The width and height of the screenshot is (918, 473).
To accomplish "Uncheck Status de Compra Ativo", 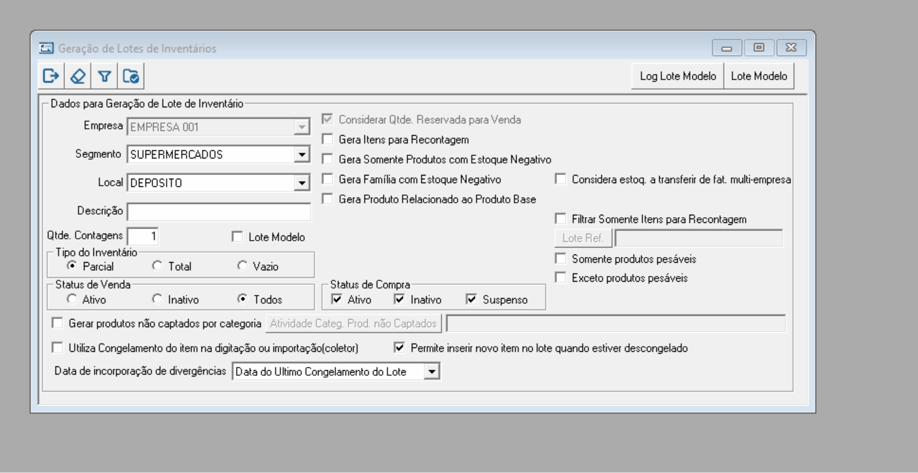I will (x=337, y=299).
